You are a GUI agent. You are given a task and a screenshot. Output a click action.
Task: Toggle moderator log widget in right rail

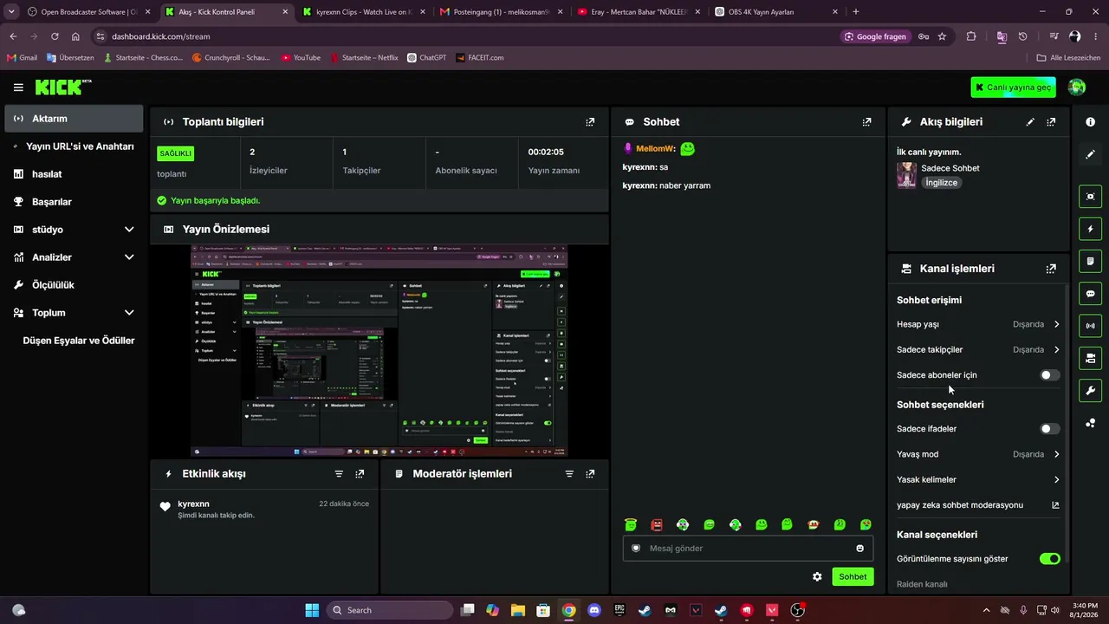coord(1090,261)
